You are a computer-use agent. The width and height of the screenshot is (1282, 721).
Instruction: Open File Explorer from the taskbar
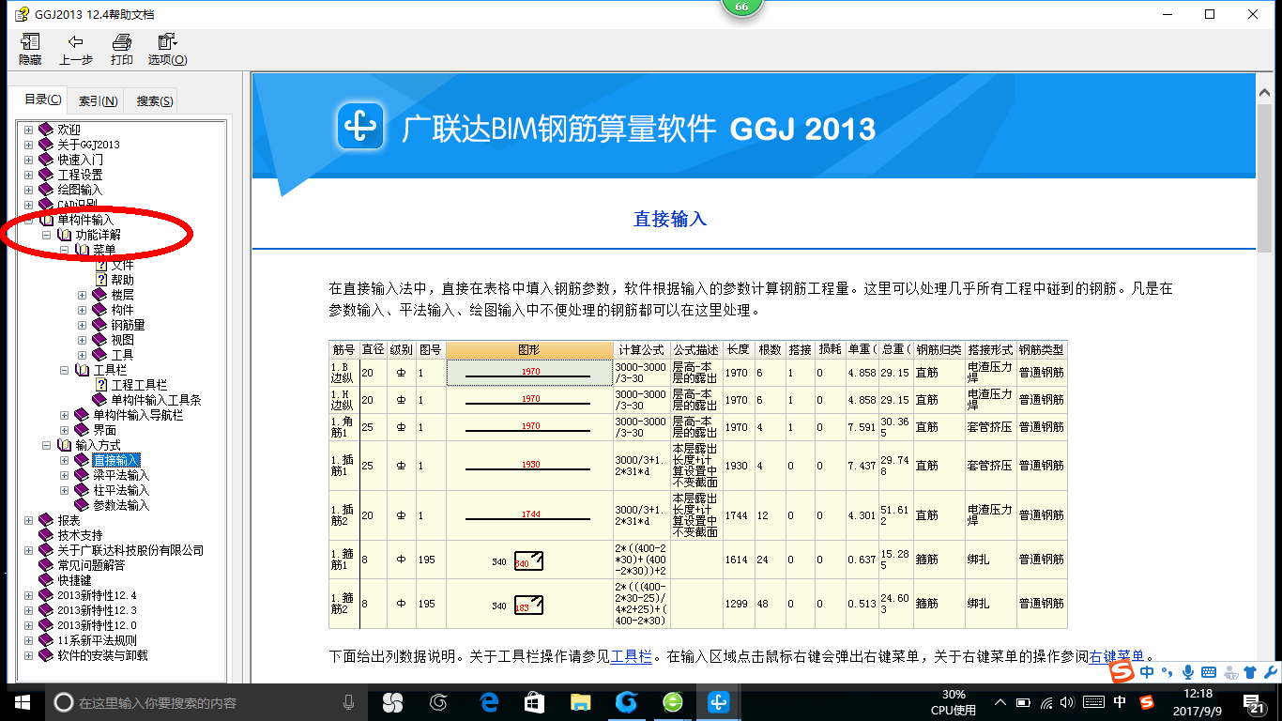coord(581,702)
